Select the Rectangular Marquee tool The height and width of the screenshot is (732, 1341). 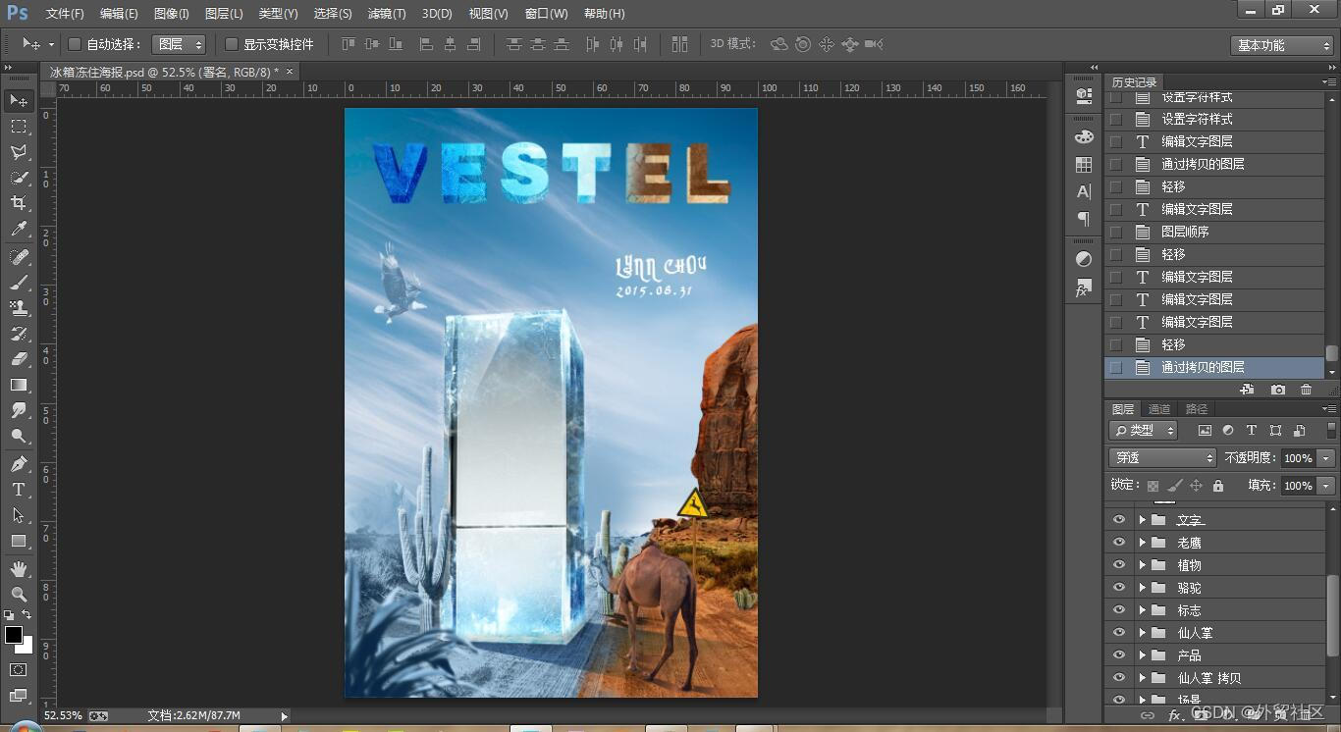[19, 127]
